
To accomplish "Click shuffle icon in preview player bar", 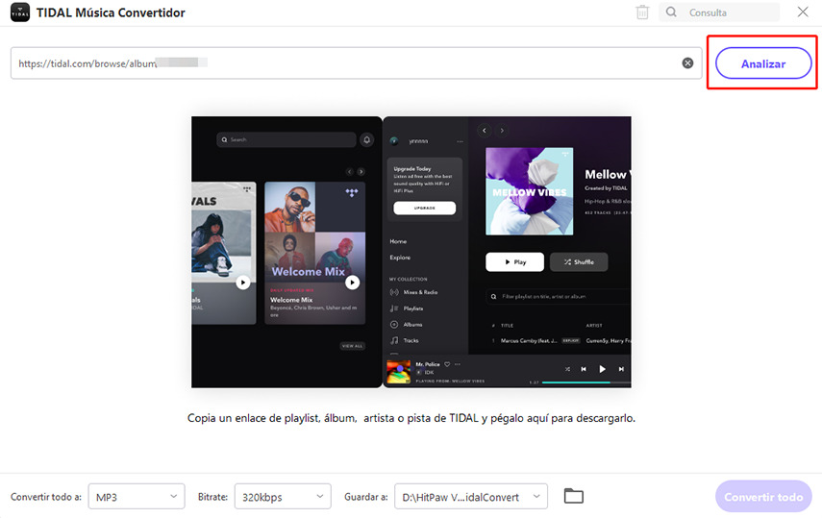I will [567, 369].
